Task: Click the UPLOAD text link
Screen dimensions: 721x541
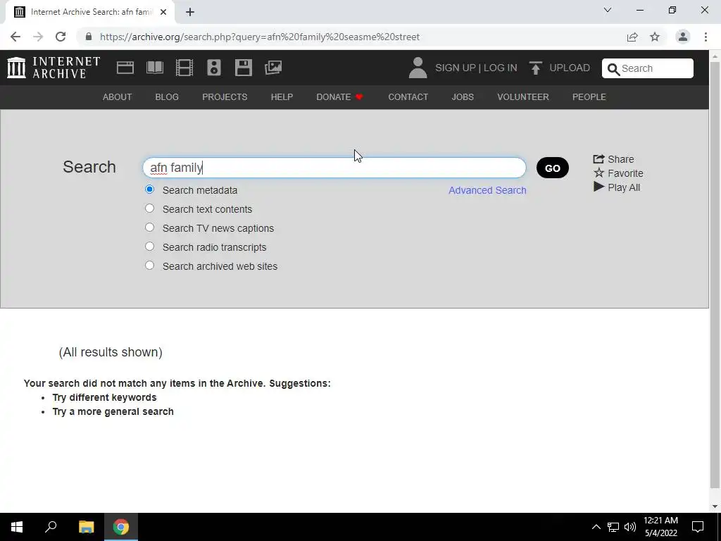Action: pyautogui.click(x=570, y=68)
